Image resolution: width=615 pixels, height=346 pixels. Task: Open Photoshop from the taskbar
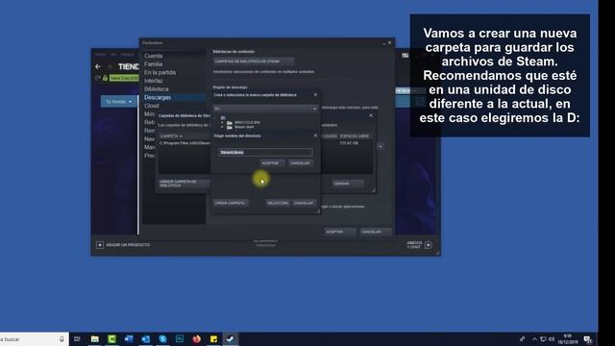pyautogui.click(x=180, y=339)
